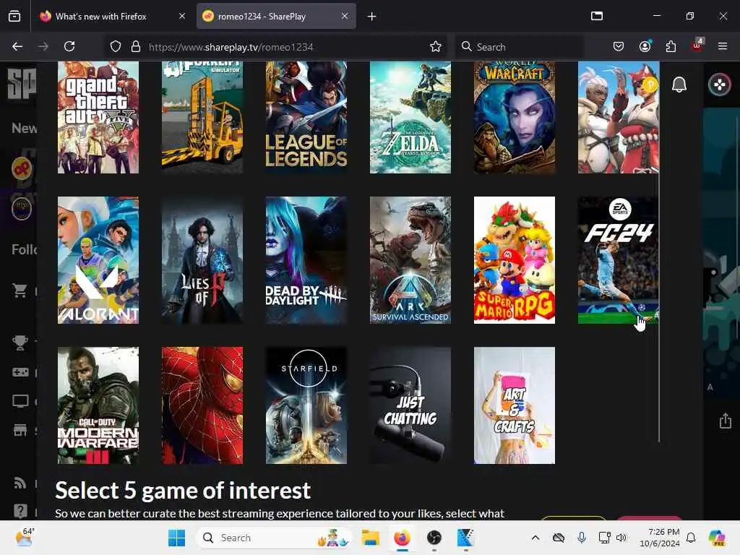
Task: Pick the League of Legends game cover
Action: point(306,118)
